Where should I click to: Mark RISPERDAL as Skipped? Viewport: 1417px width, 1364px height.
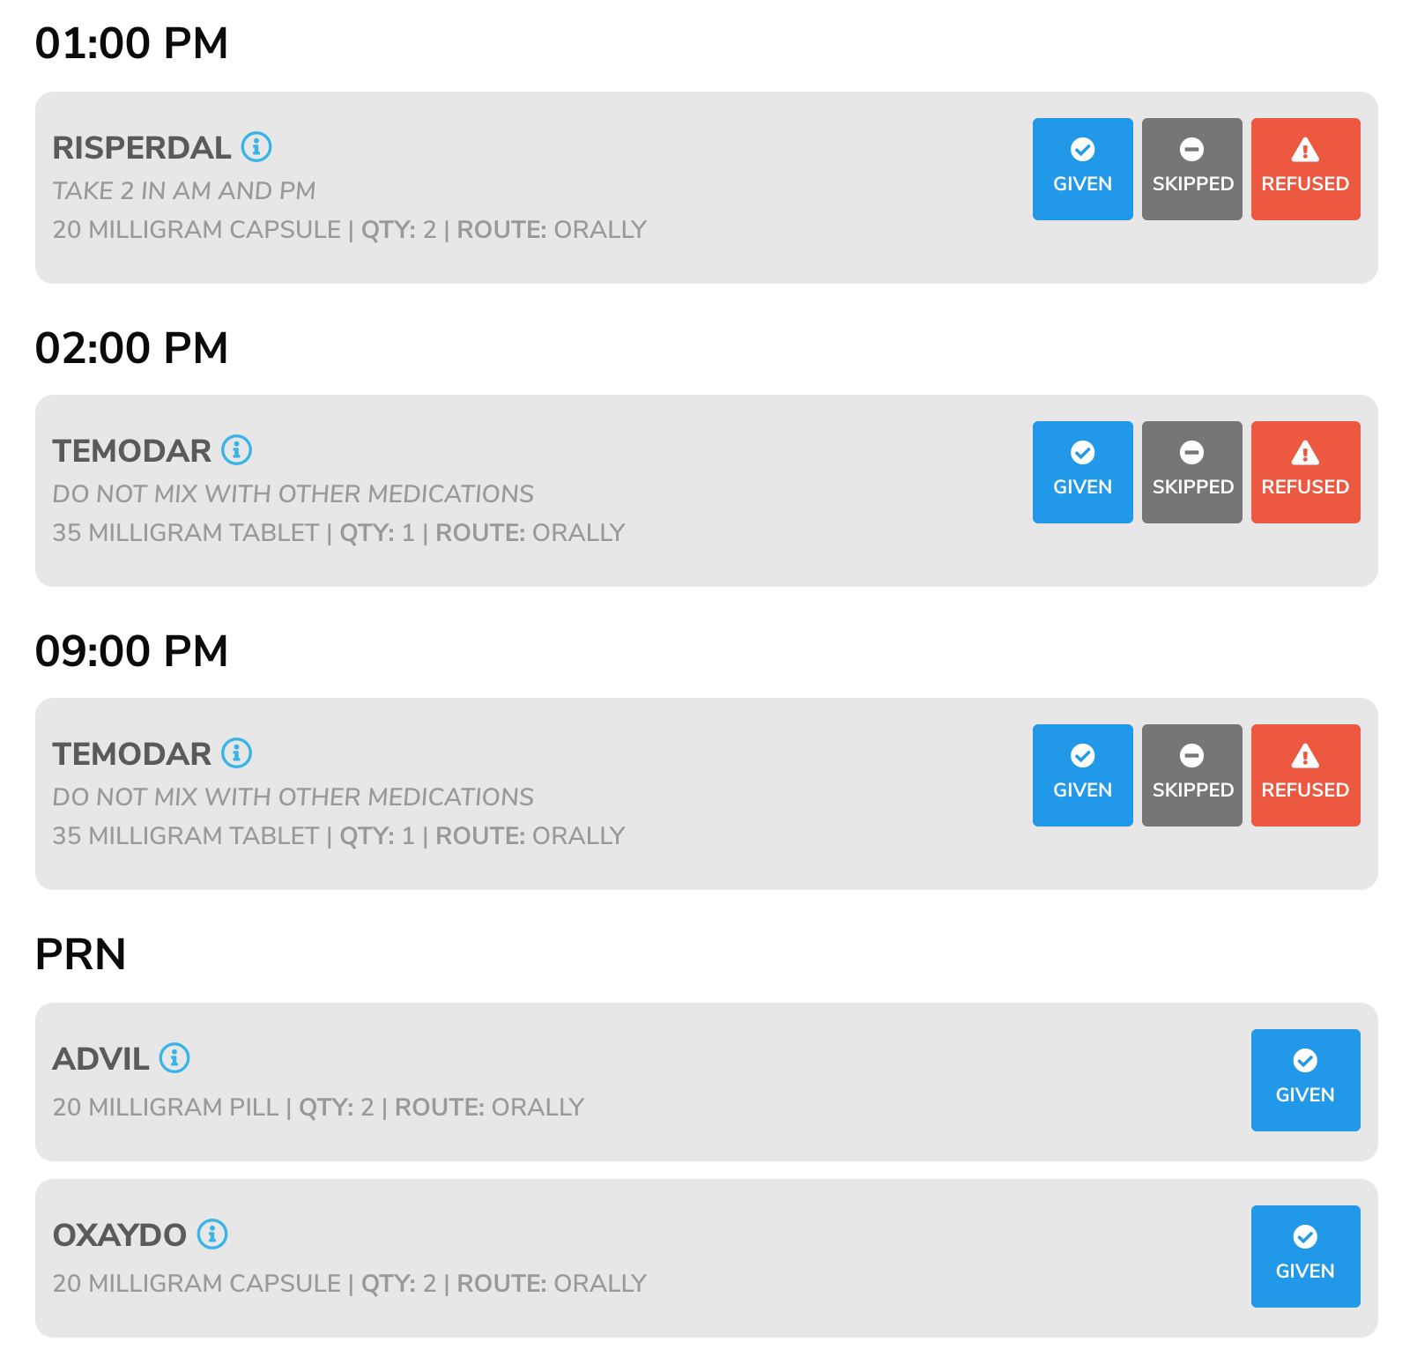click(x=1191, y=169)
